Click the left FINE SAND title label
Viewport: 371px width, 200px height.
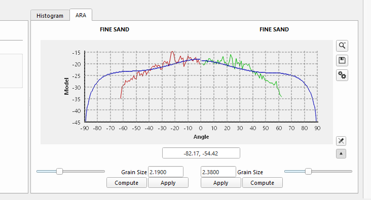115,29
